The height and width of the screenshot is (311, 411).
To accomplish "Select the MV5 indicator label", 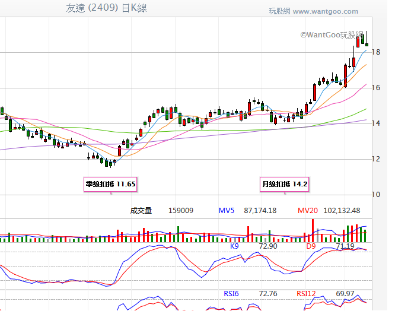I will coord(227,211).
